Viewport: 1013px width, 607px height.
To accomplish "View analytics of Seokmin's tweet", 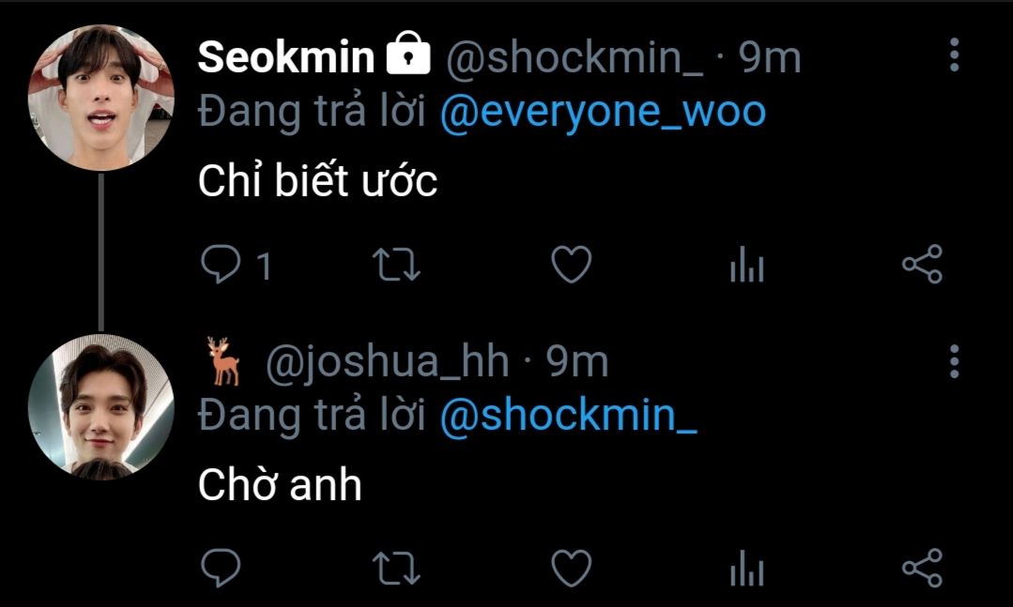I will pyautogui.click(x=746, y=265).
